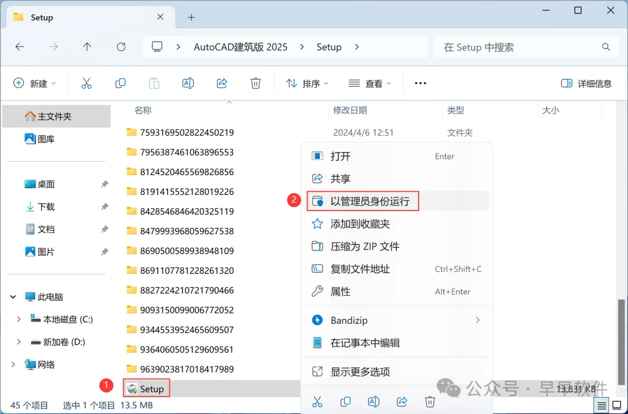The height and width of the screenshot is (414, 628).
Task: Click the search magnifier icon
Action: [x=606, y=47]
